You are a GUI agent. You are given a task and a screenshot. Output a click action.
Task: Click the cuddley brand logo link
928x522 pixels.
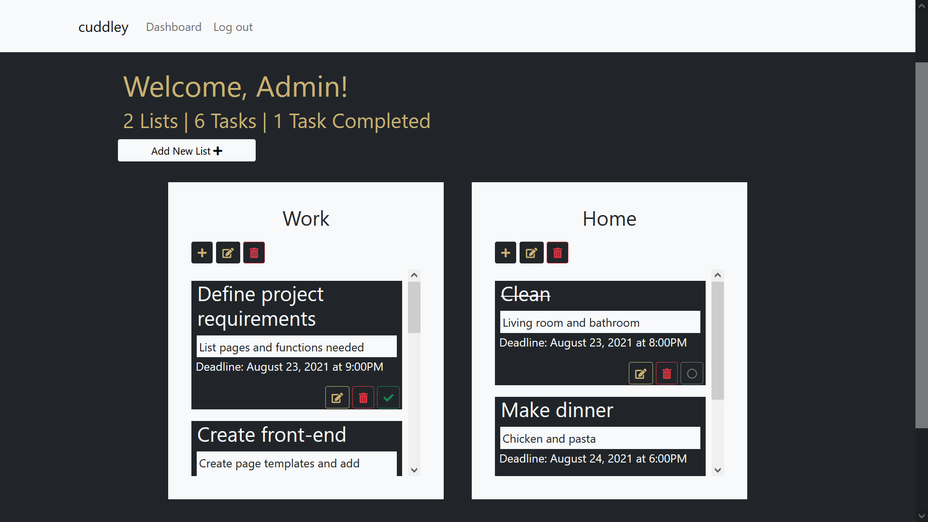coord(103,26)
